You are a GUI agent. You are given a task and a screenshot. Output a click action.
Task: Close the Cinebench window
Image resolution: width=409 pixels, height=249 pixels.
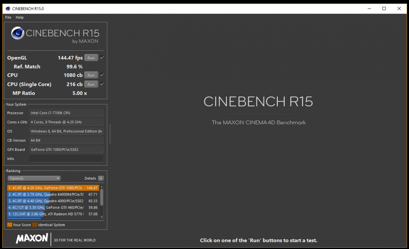(x=399, y=8)
